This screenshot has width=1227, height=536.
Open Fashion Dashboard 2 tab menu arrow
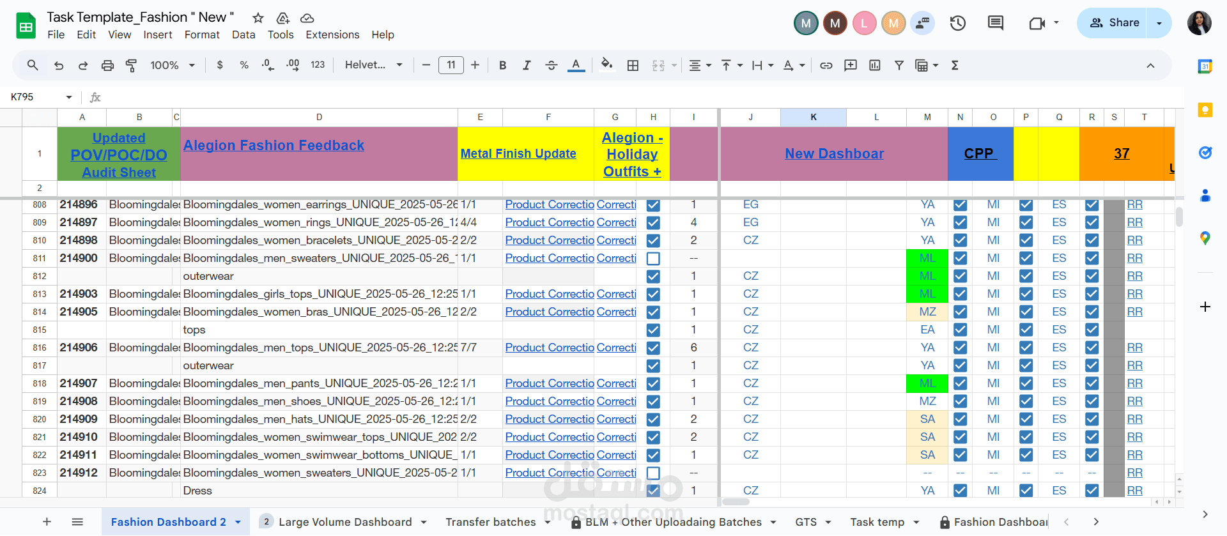click(x=238, y=522)
